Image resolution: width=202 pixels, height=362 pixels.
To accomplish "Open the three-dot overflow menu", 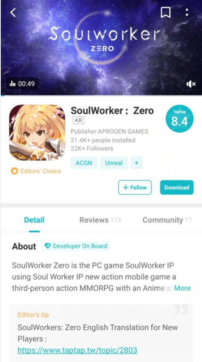I will coord(187,12).
